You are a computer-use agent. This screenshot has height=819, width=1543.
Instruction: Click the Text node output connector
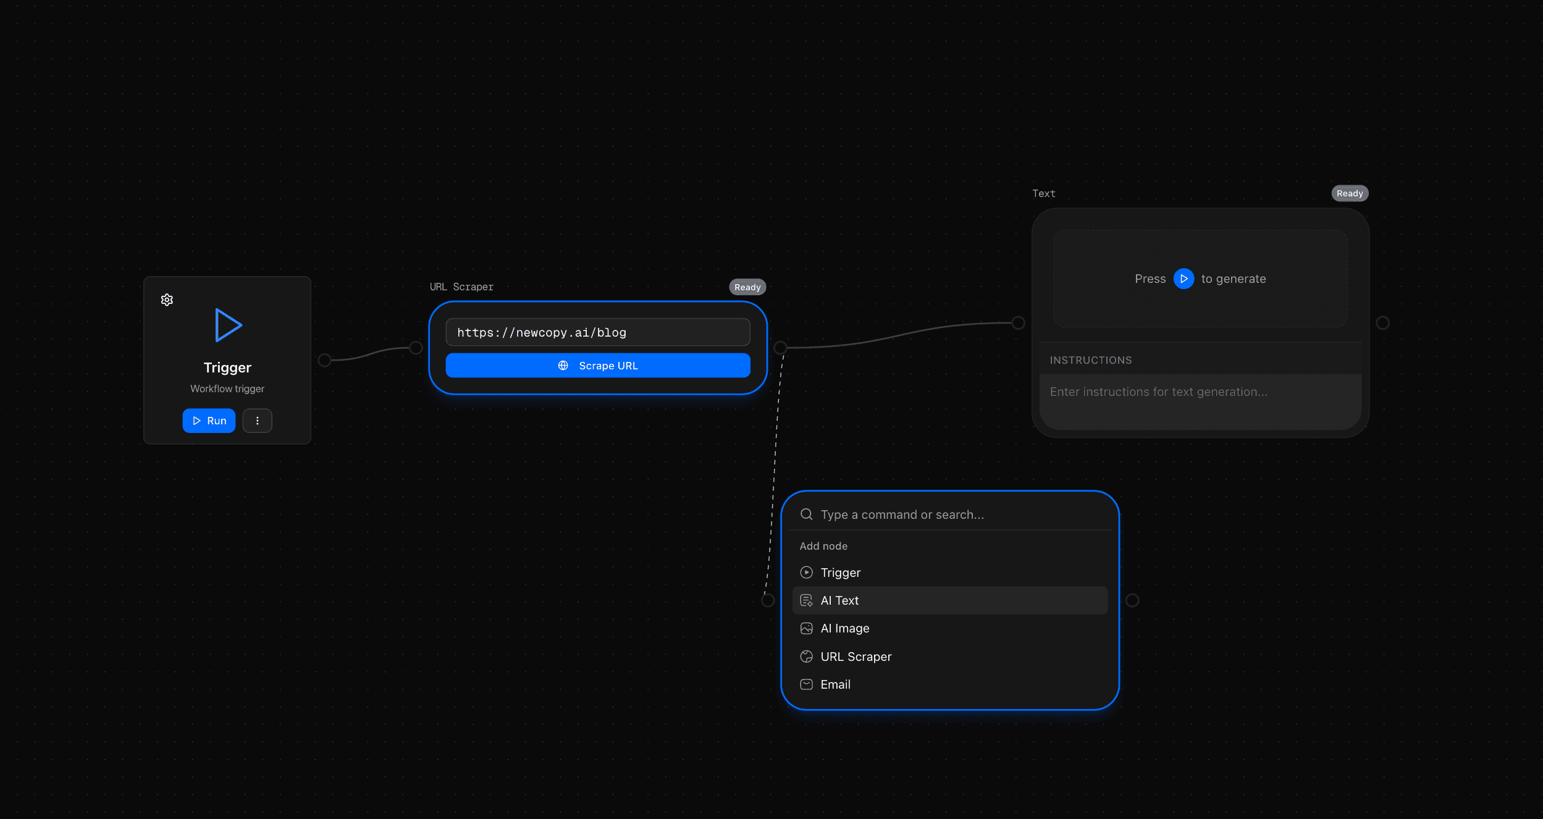point(1383,323)
